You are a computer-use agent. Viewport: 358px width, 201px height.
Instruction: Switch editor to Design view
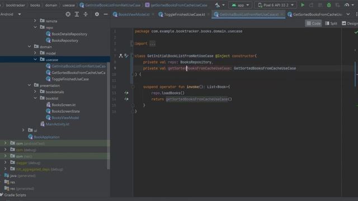(350, 23)
